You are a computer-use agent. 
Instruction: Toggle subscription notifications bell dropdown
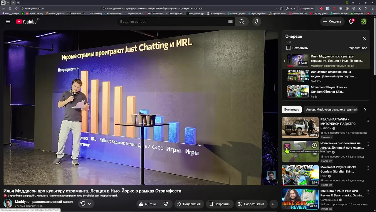(x=85, y=203)
